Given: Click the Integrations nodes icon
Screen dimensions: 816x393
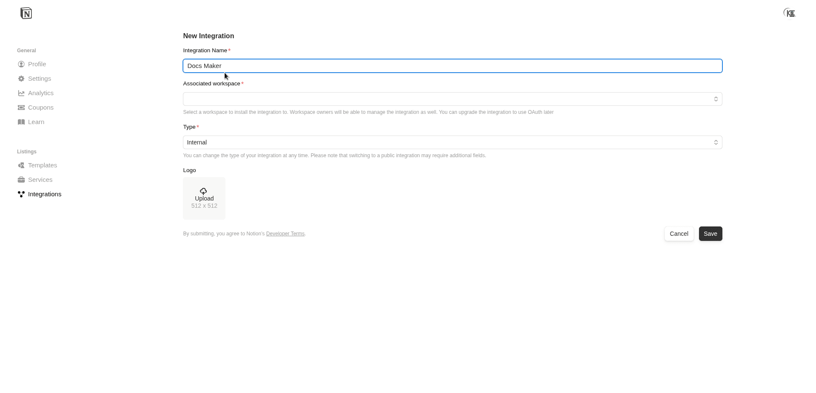Looking at the screenshot, I should (x=21, y=194).
